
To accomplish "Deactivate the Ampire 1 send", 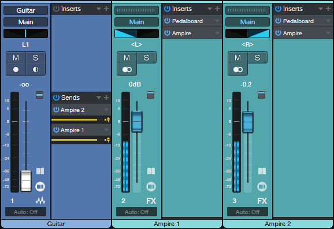I will (x=56, y=130).
